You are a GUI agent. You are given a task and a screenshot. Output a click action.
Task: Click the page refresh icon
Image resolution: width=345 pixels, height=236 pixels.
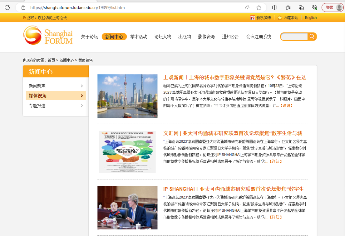[x=7, y=7]
